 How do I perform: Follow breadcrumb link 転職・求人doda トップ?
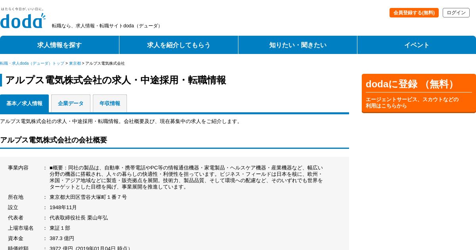pos(32,63)
